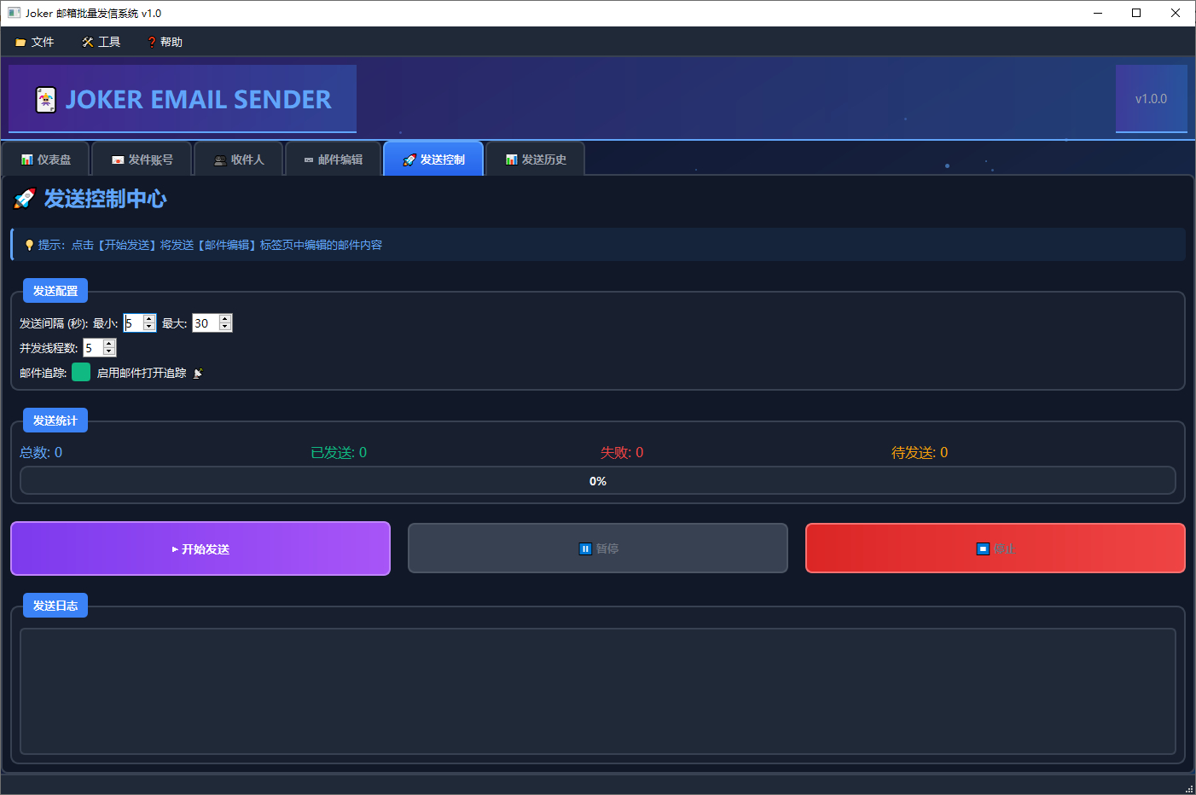Click the satellite dish icon after 启用邮件打开追踪

198,374
